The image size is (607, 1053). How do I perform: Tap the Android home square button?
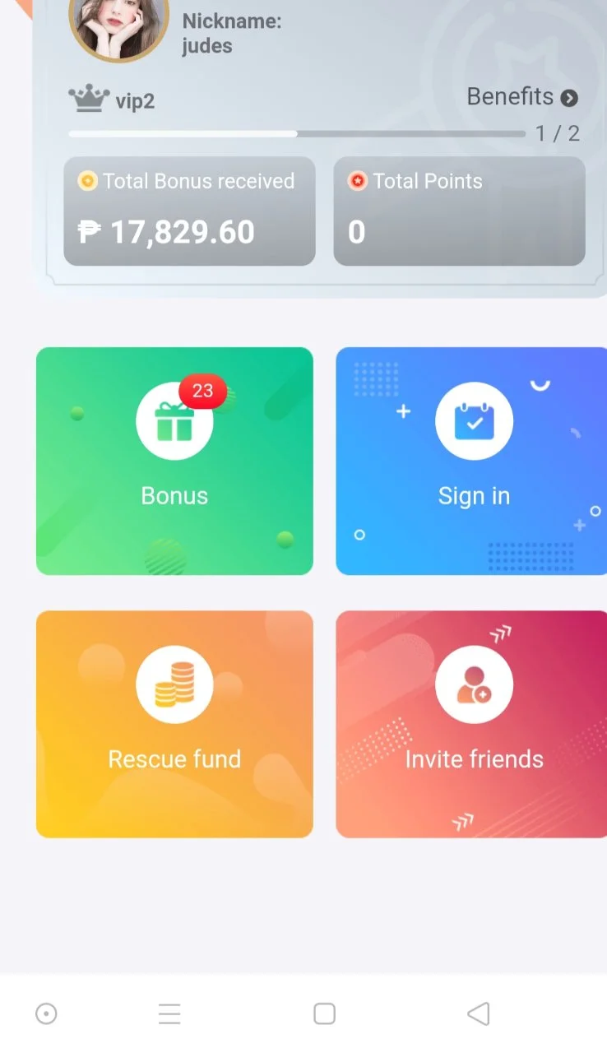coord(325,1014)
